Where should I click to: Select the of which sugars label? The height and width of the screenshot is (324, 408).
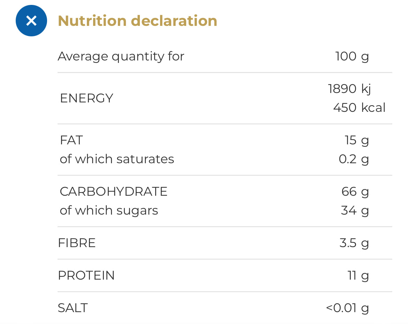109,211
